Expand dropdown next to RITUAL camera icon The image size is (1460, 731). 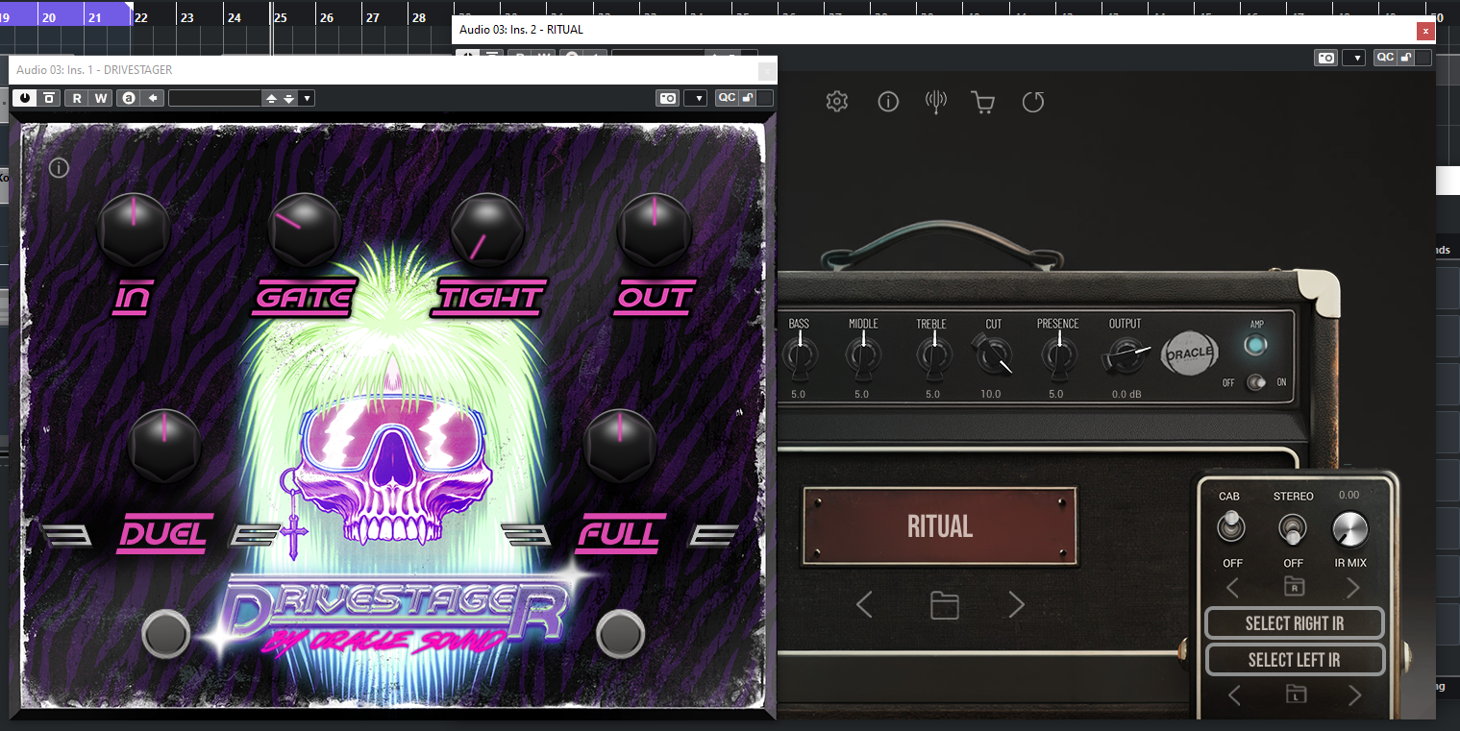pyautogui.click(x=1353, y=58)
